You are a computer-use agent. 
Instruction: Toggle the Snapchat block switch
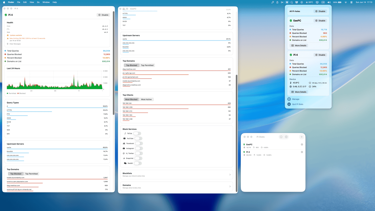pos(138,158)
